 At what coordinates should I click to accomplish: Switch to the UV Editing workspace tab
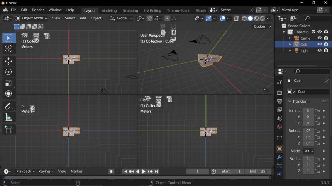(x=153, y=11)
